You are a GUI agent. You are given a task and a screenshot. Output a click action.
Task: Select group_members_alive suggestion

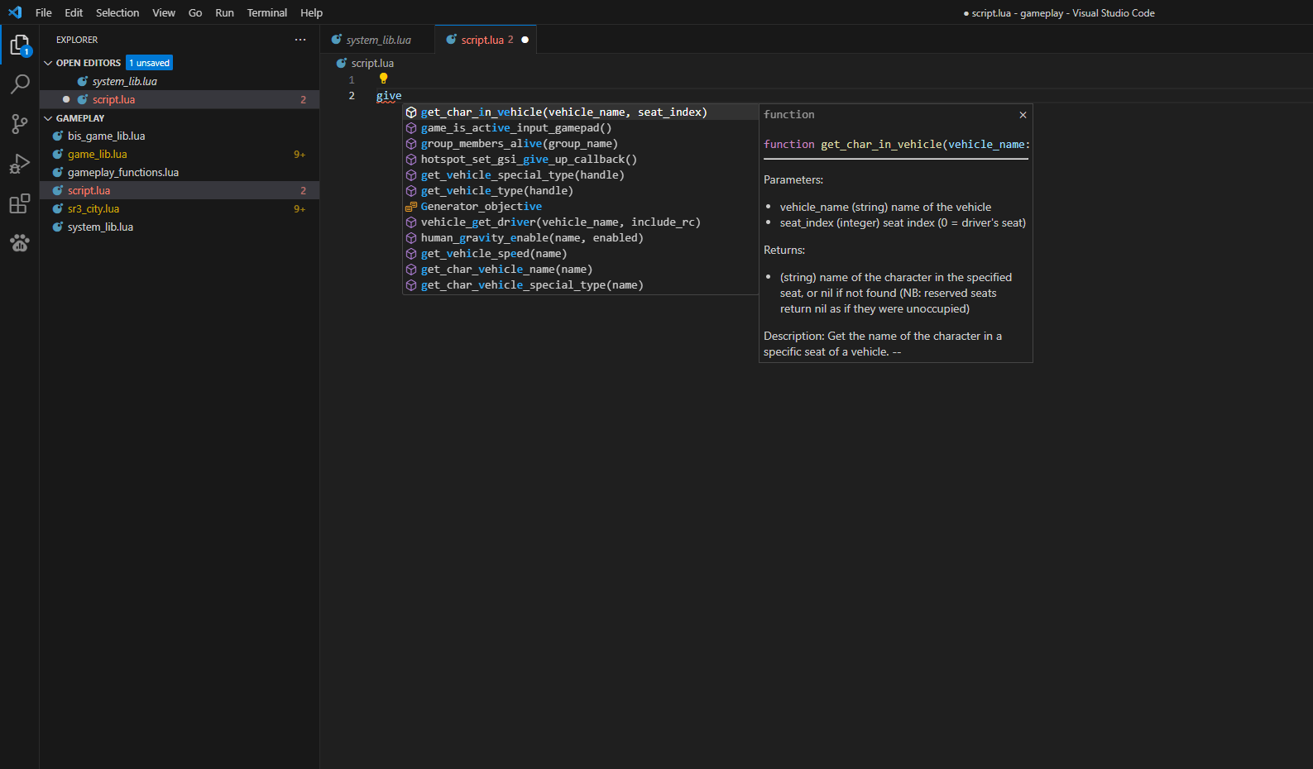pos(581,144)
